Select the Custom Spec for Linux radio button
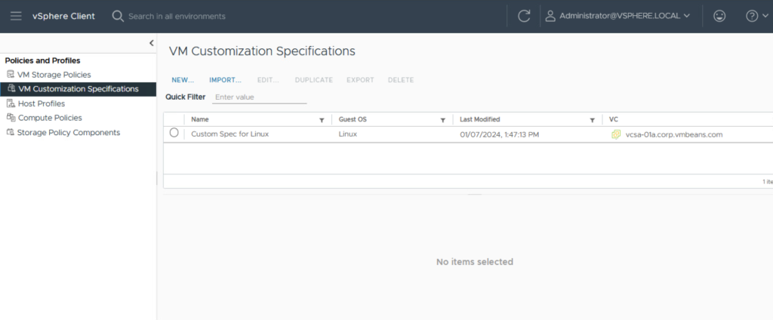Screen dimensions: 773x320 pyautogui.click(x=174, y=133)
